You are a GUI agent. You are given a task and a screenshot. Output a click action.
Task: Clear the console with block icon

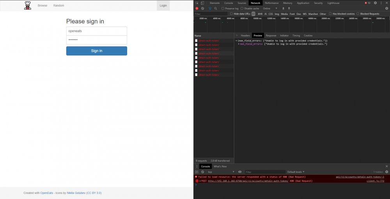(x=203, y=172)
